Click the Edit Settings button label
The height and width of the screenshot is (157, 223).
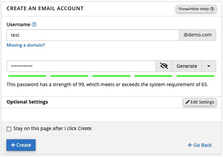202,102
